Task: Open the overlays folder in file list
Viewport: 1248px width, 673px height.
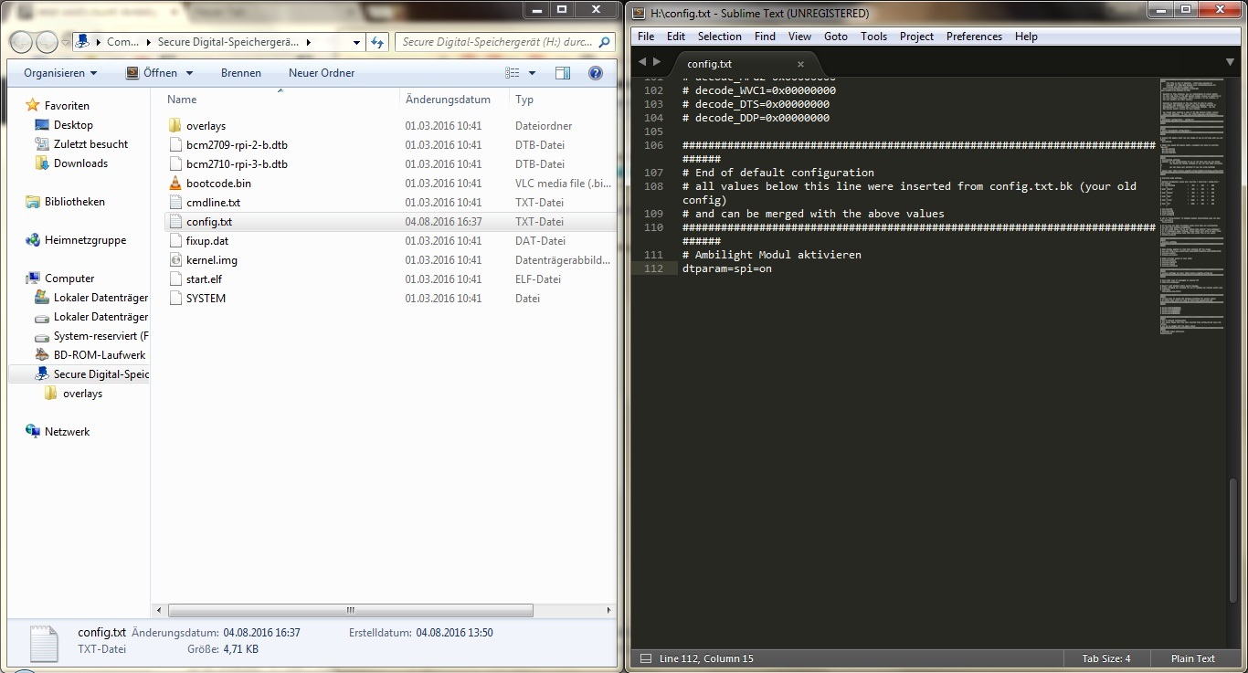Action: (206, 126)
